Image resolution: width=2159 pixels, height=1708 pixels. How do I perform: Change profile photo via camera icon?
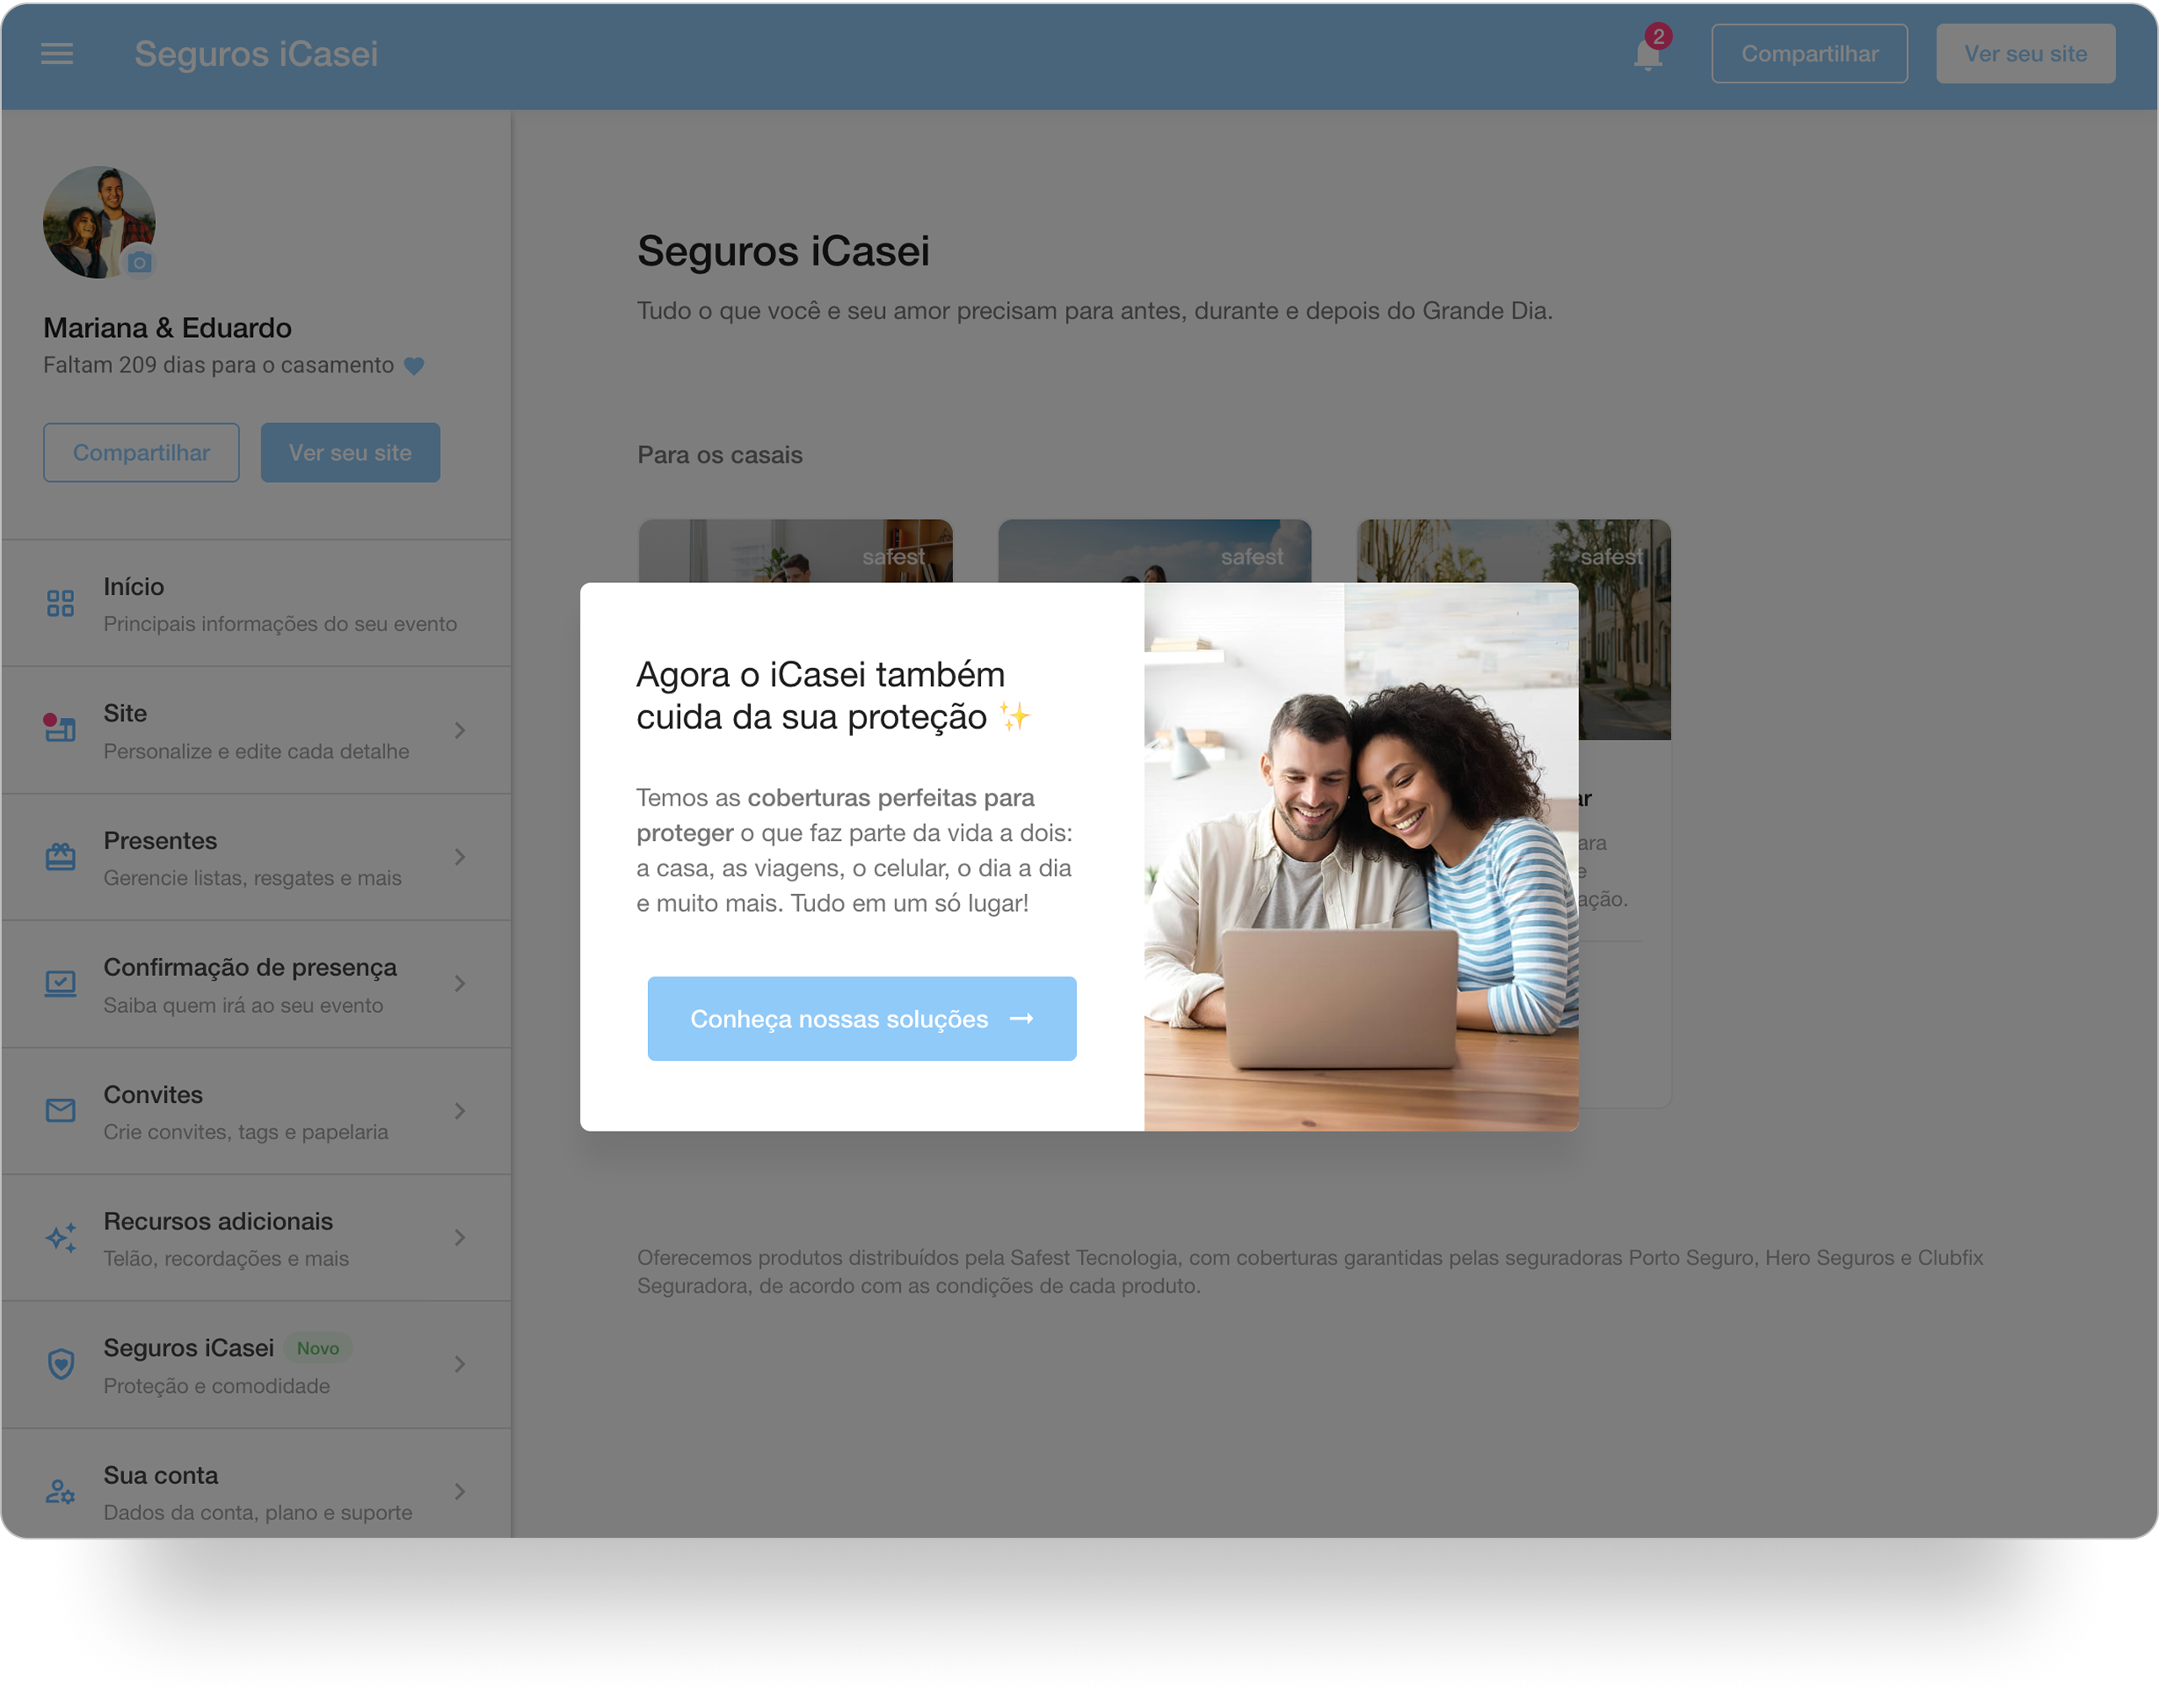tap(139, 262)
